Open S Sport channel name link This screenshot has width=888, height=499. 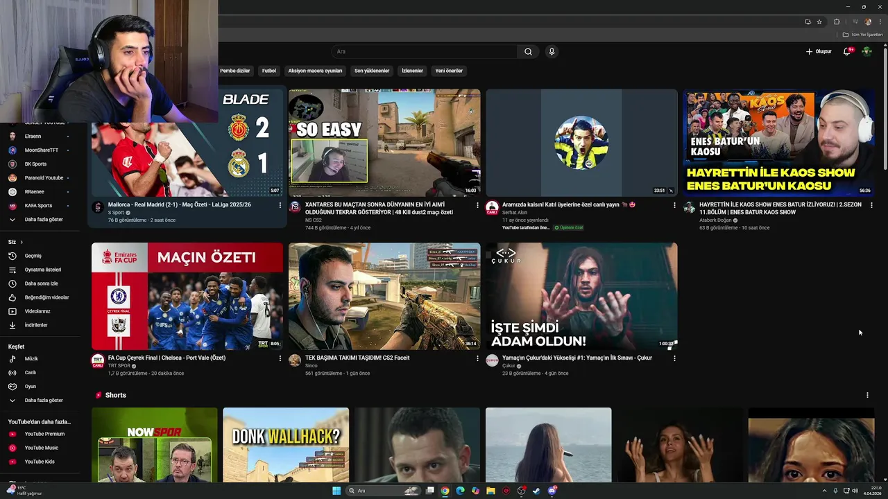pyautogui.click(x=115, y=213)
